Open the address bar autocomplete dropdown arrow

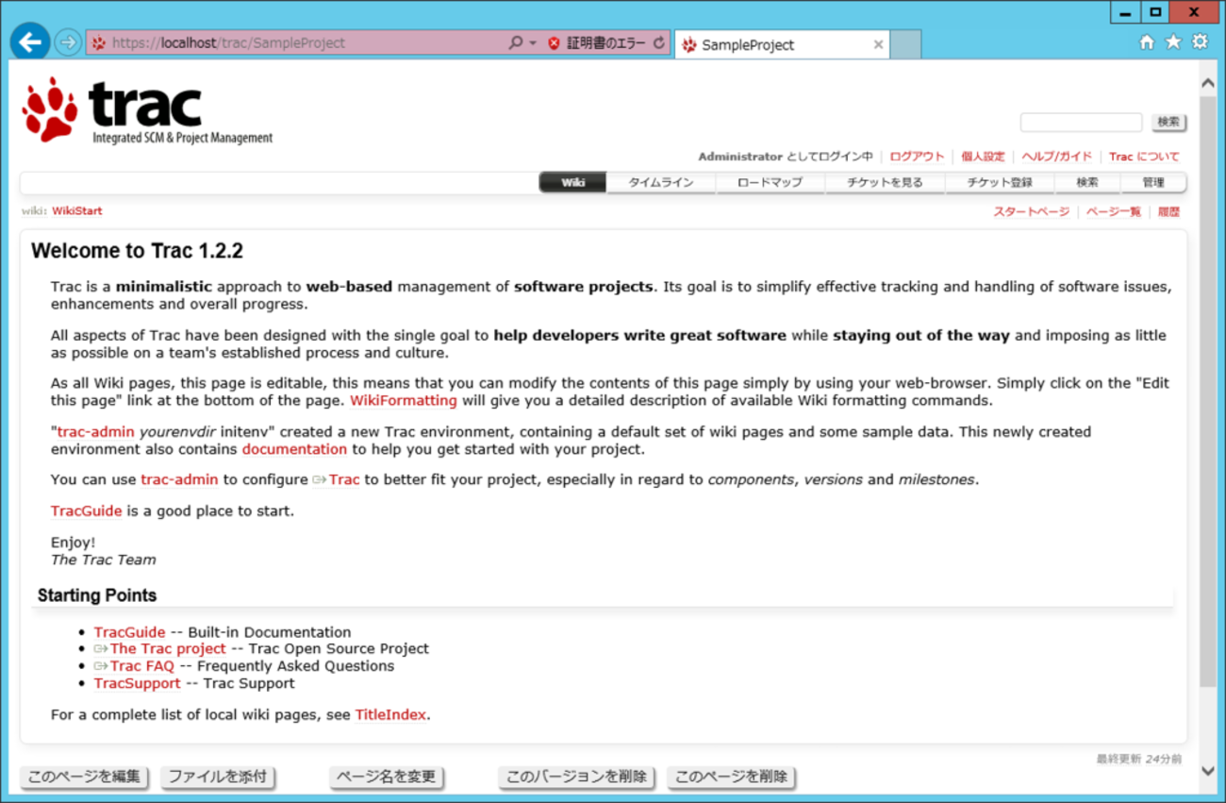tap(533, 43)
